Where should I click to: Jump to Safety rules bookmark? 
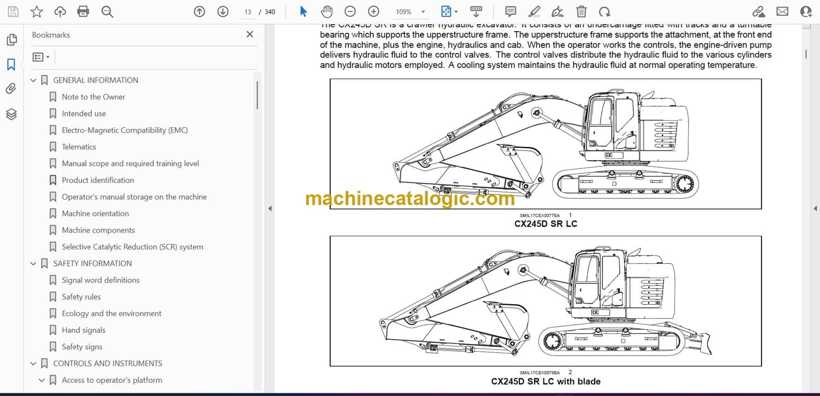81,297
